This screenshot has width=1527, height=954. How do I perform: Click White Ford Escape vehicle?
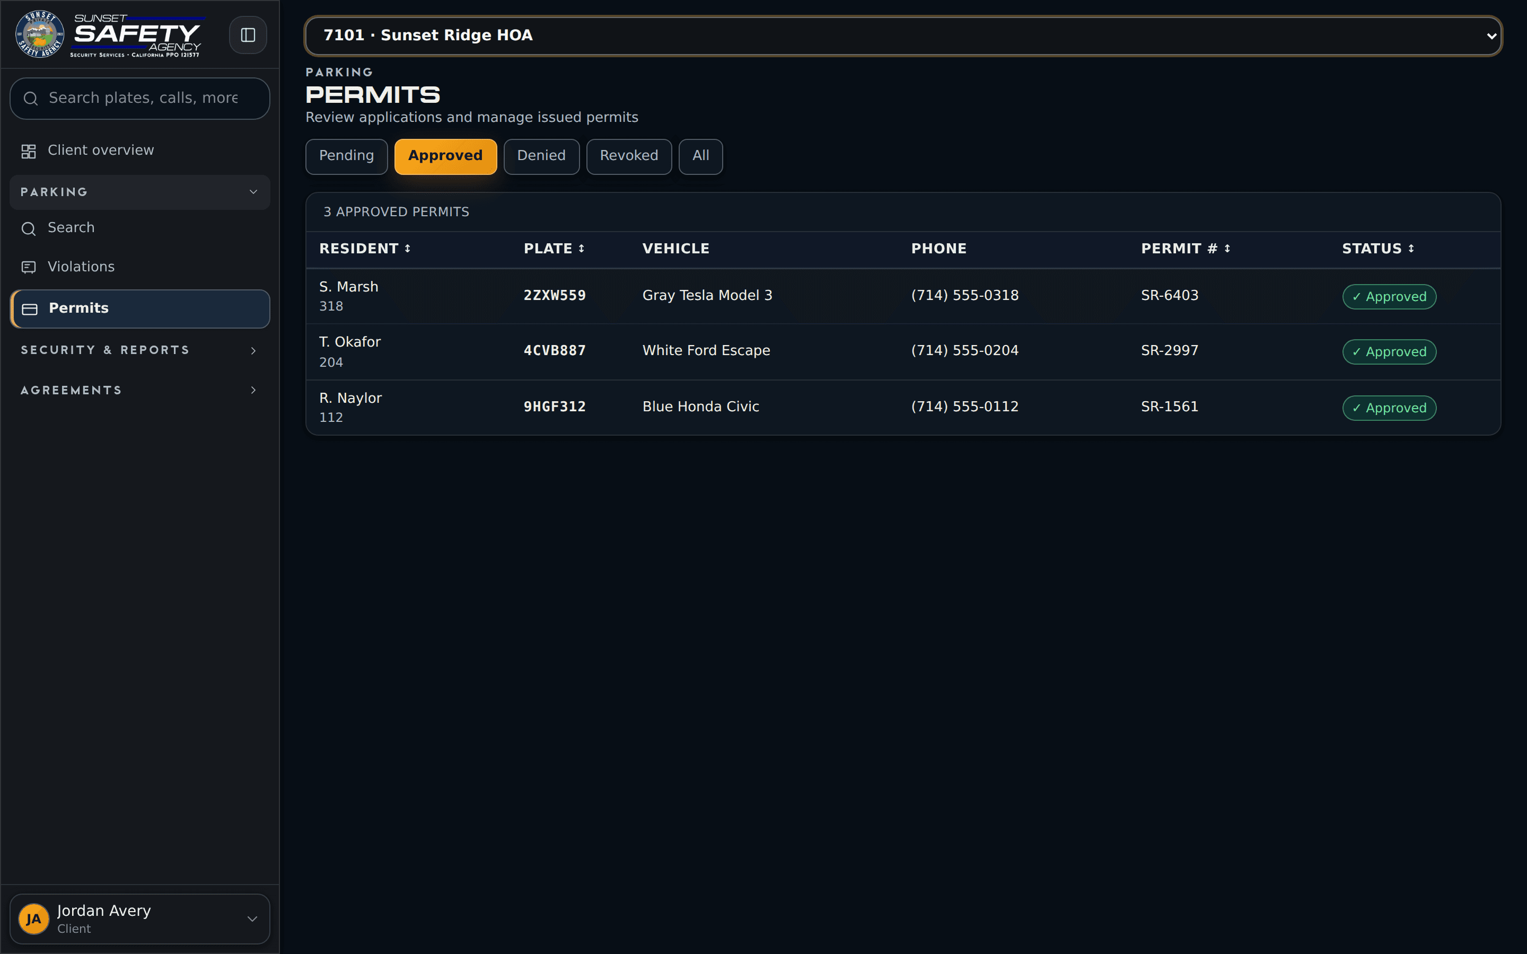click(x=706, y=350)
